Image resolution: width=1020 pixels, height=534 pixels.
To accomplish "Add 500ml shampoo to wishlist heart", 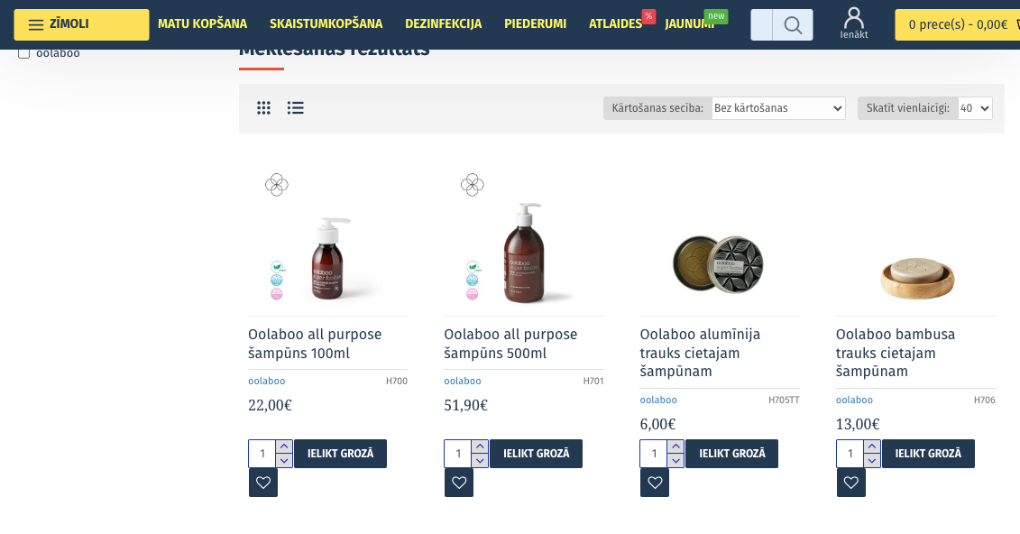I will pos(459,483).
